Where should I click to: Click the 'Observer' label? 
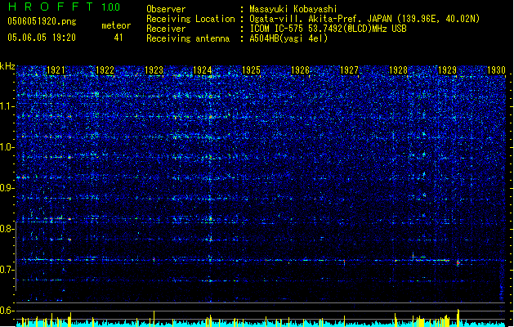click(166, 9)
